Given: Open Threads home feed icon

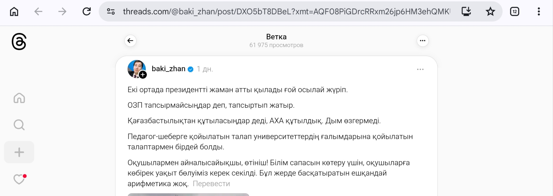Looking at the screenshot, I should click(x=19, y=98).
